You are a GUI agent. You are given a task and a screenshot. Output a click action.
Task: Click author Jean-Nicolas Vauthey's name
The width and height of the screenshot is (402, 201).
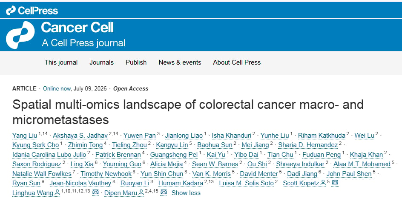[x=80, y=183]
